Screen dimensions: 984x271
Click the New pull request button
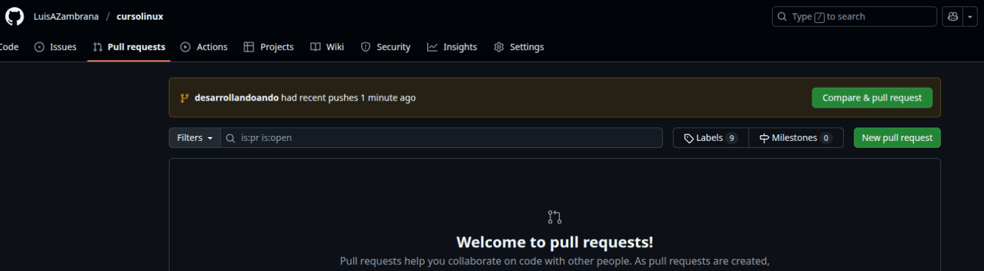tap(897, 138)
